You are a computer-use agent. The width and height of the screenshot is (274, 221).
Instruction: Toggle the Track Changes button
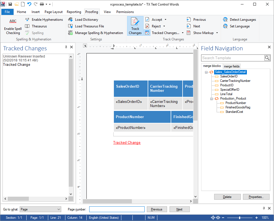(135, 26)
